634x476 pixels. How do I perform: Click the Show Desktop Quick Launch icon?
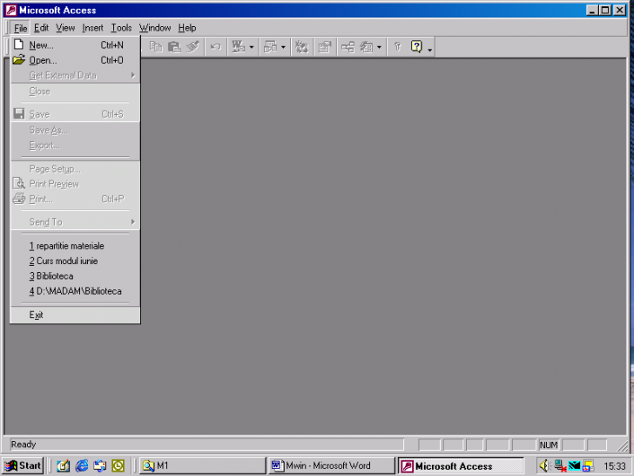coord(63,466)
